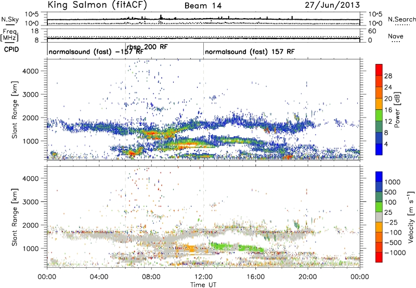
Task: Select the 'N.Sky' legend label
Action: (10, 19)
